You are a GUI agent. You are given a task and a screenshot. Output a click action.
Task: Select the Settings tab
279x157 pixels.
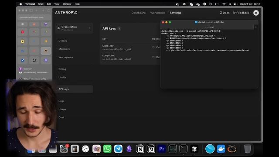point(175,13)
